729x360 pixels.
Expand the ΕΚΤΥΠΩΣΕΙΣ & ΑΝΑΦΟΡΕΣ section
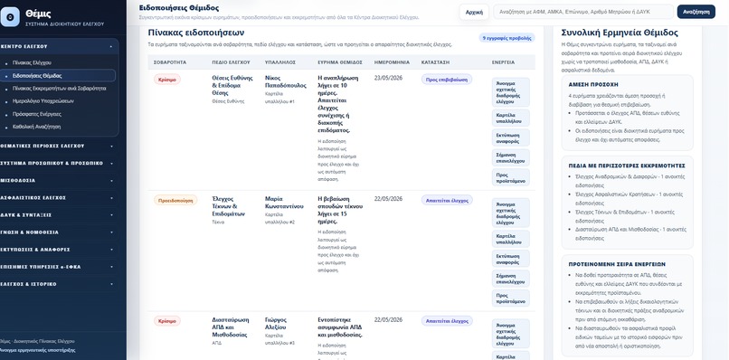coord(58,250)
